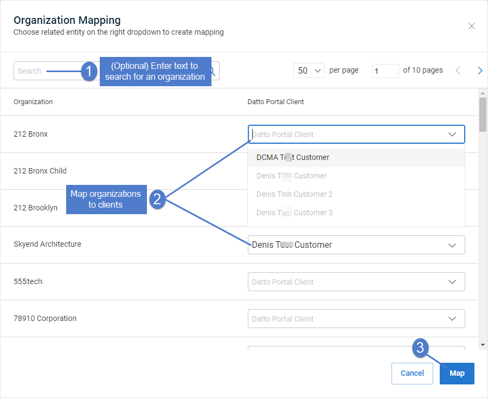Click the 555tech organization name
488x398 pixels.
coord(28,281)
